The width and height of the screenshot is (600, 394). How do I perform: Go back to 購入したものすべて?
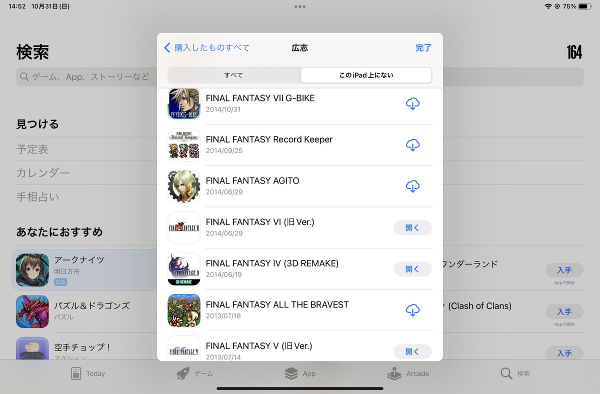[x=207, y=48]
